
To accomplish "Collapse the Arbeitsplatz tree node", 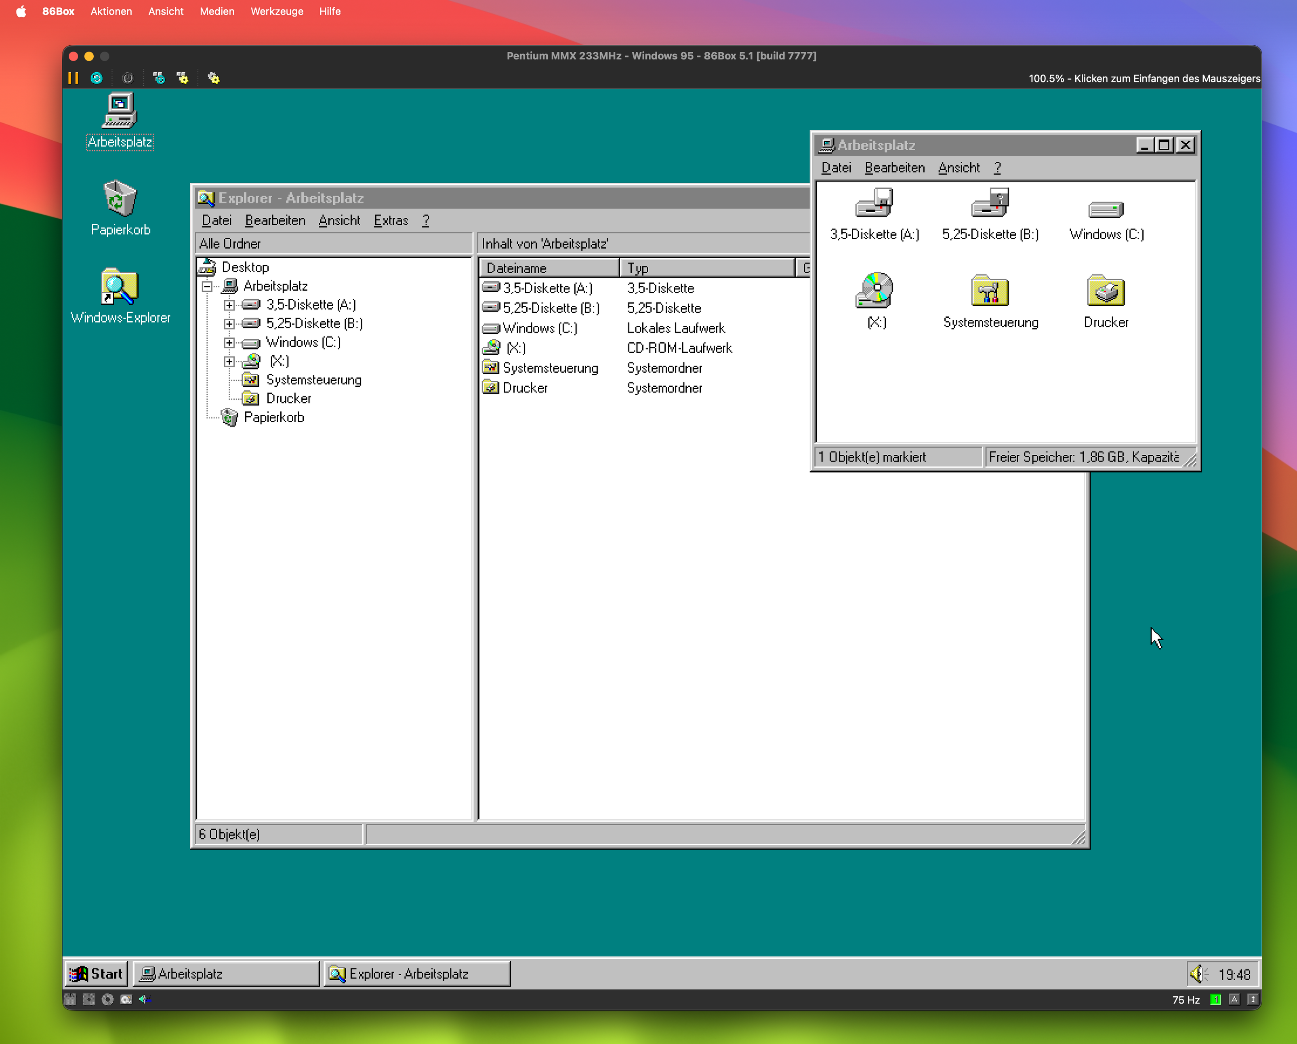I will [x=208, y=287].
